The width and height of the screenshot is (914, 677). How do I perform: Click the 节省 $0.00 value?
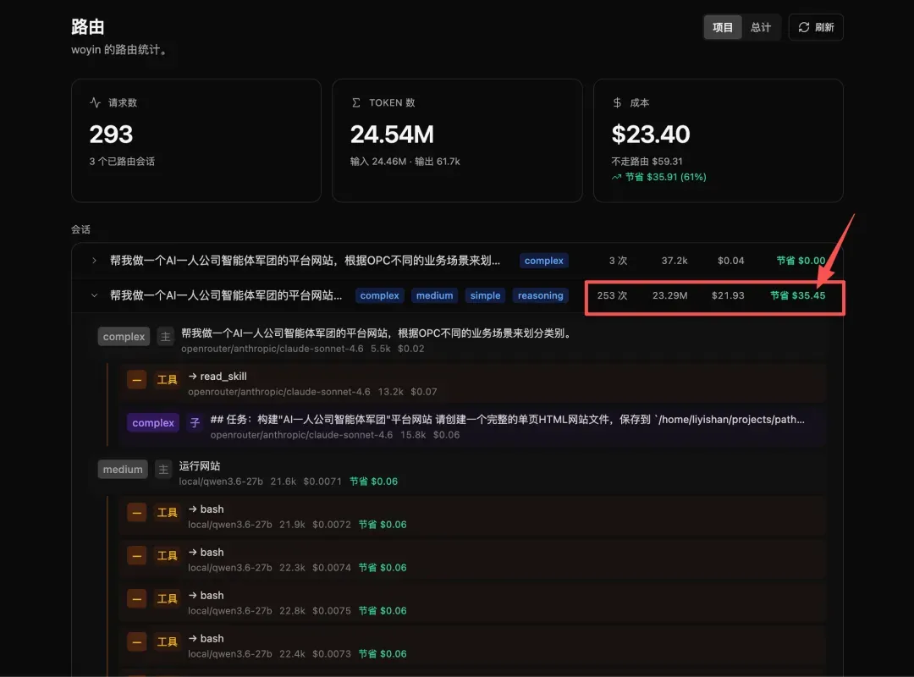tap(801, 261)
